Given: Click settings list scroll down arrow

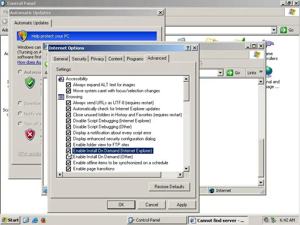Looking at the screenshot, I should click(186, 168).
